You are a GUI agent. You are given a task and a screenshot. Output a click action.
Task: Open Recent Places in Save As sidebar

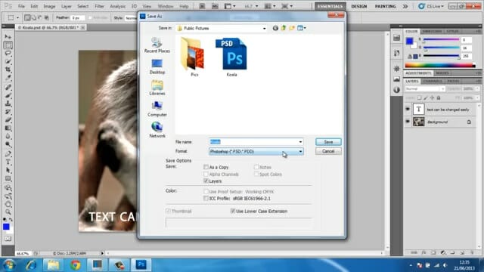click(x=157, y=45)
